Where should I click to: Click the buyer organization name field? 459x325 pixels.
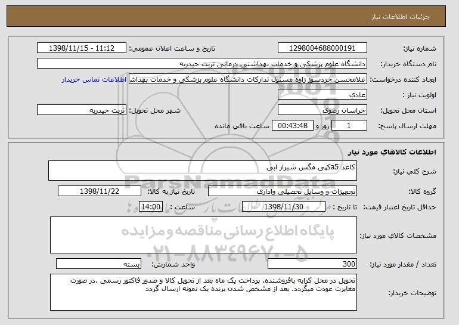[x=202, y=64]
